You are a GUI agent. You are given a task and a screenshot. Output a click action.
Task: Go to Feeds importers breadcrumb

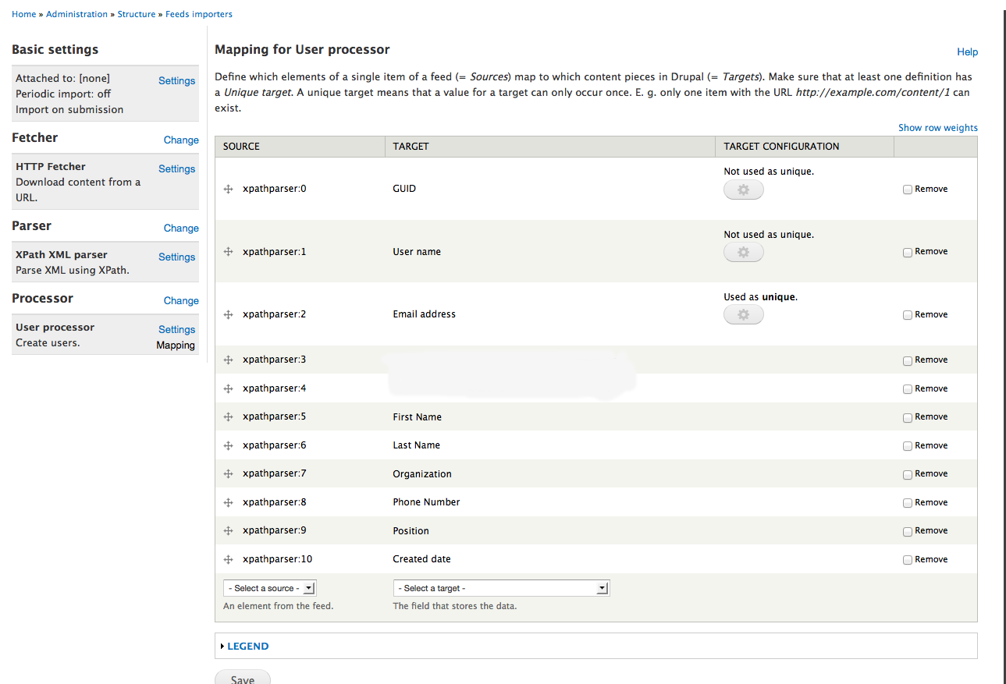click(x=199, y=14)
